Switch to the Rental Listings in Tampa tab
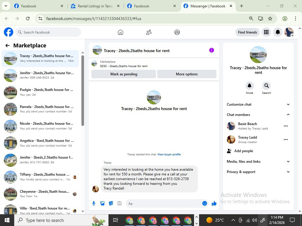 click(x=95, y=6)
